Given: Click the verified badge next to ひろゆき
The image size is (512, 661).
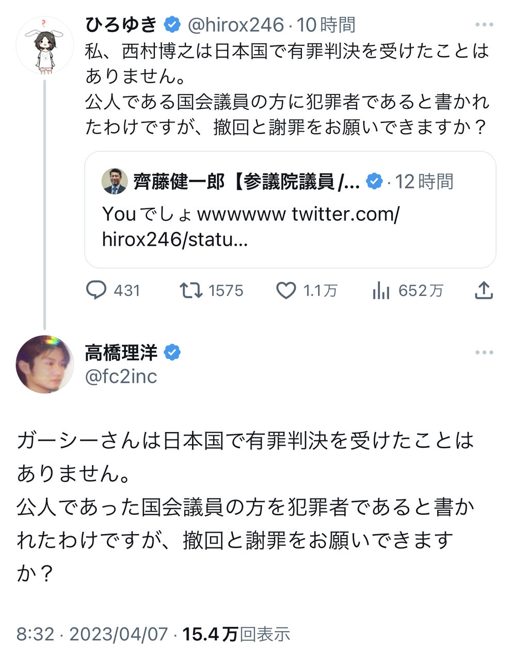Looking at the screenshot, I should (172, 24).
